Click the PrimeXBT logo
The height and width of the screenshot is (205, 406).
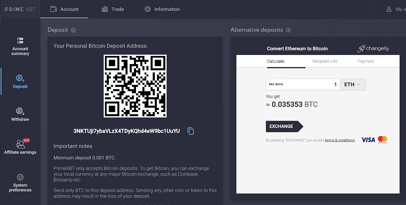tap(20, 9)
